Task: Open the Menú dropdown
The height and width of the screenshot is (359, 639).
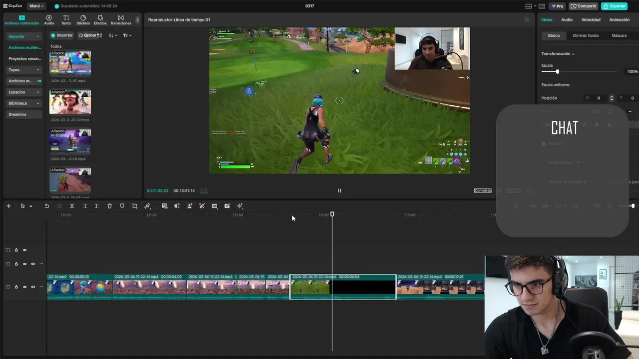Action: [x=36, y=6]
